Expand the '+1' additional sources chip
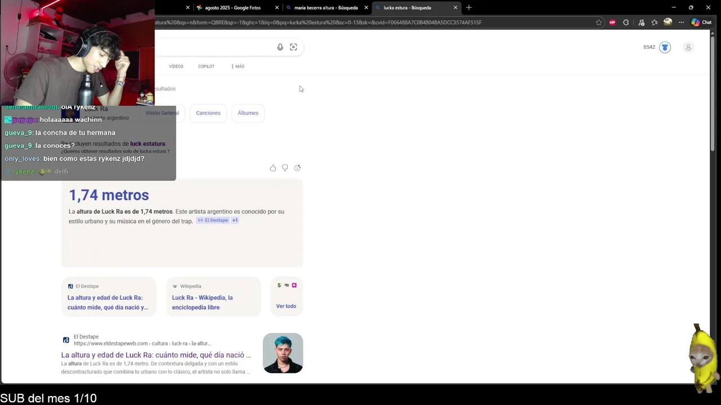The width and height of the screenshot is (721, 405). 235,220
